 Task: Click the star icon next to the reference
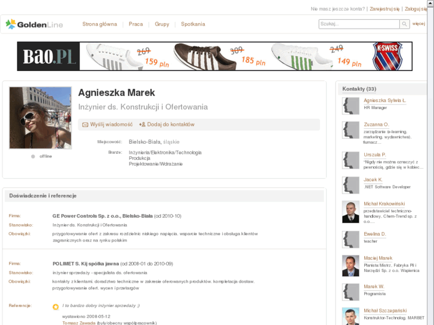(x=56, y=307)
